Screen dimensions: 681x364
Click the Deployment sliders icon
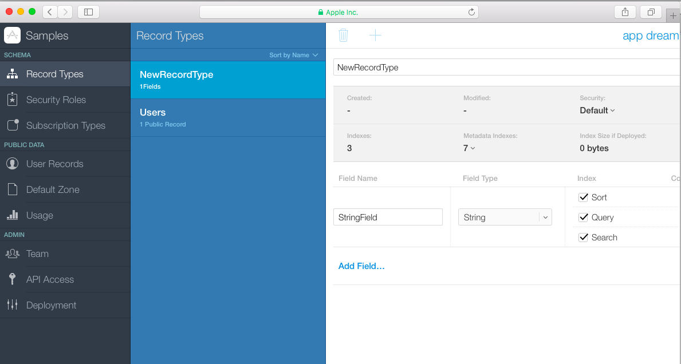pos(12,304)
